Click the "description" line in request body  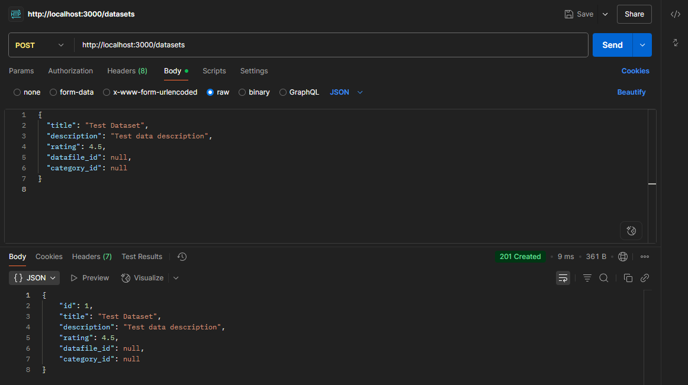point(130,136)
